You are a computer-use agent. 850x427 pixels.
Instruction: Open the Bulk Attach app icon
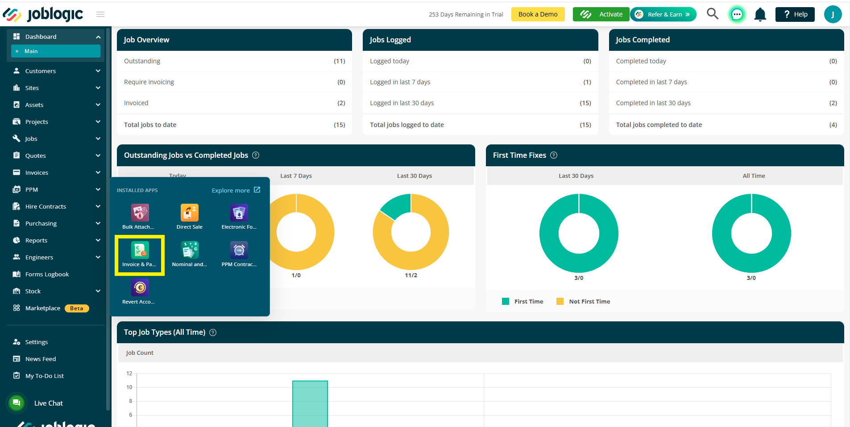click(140, 213)
